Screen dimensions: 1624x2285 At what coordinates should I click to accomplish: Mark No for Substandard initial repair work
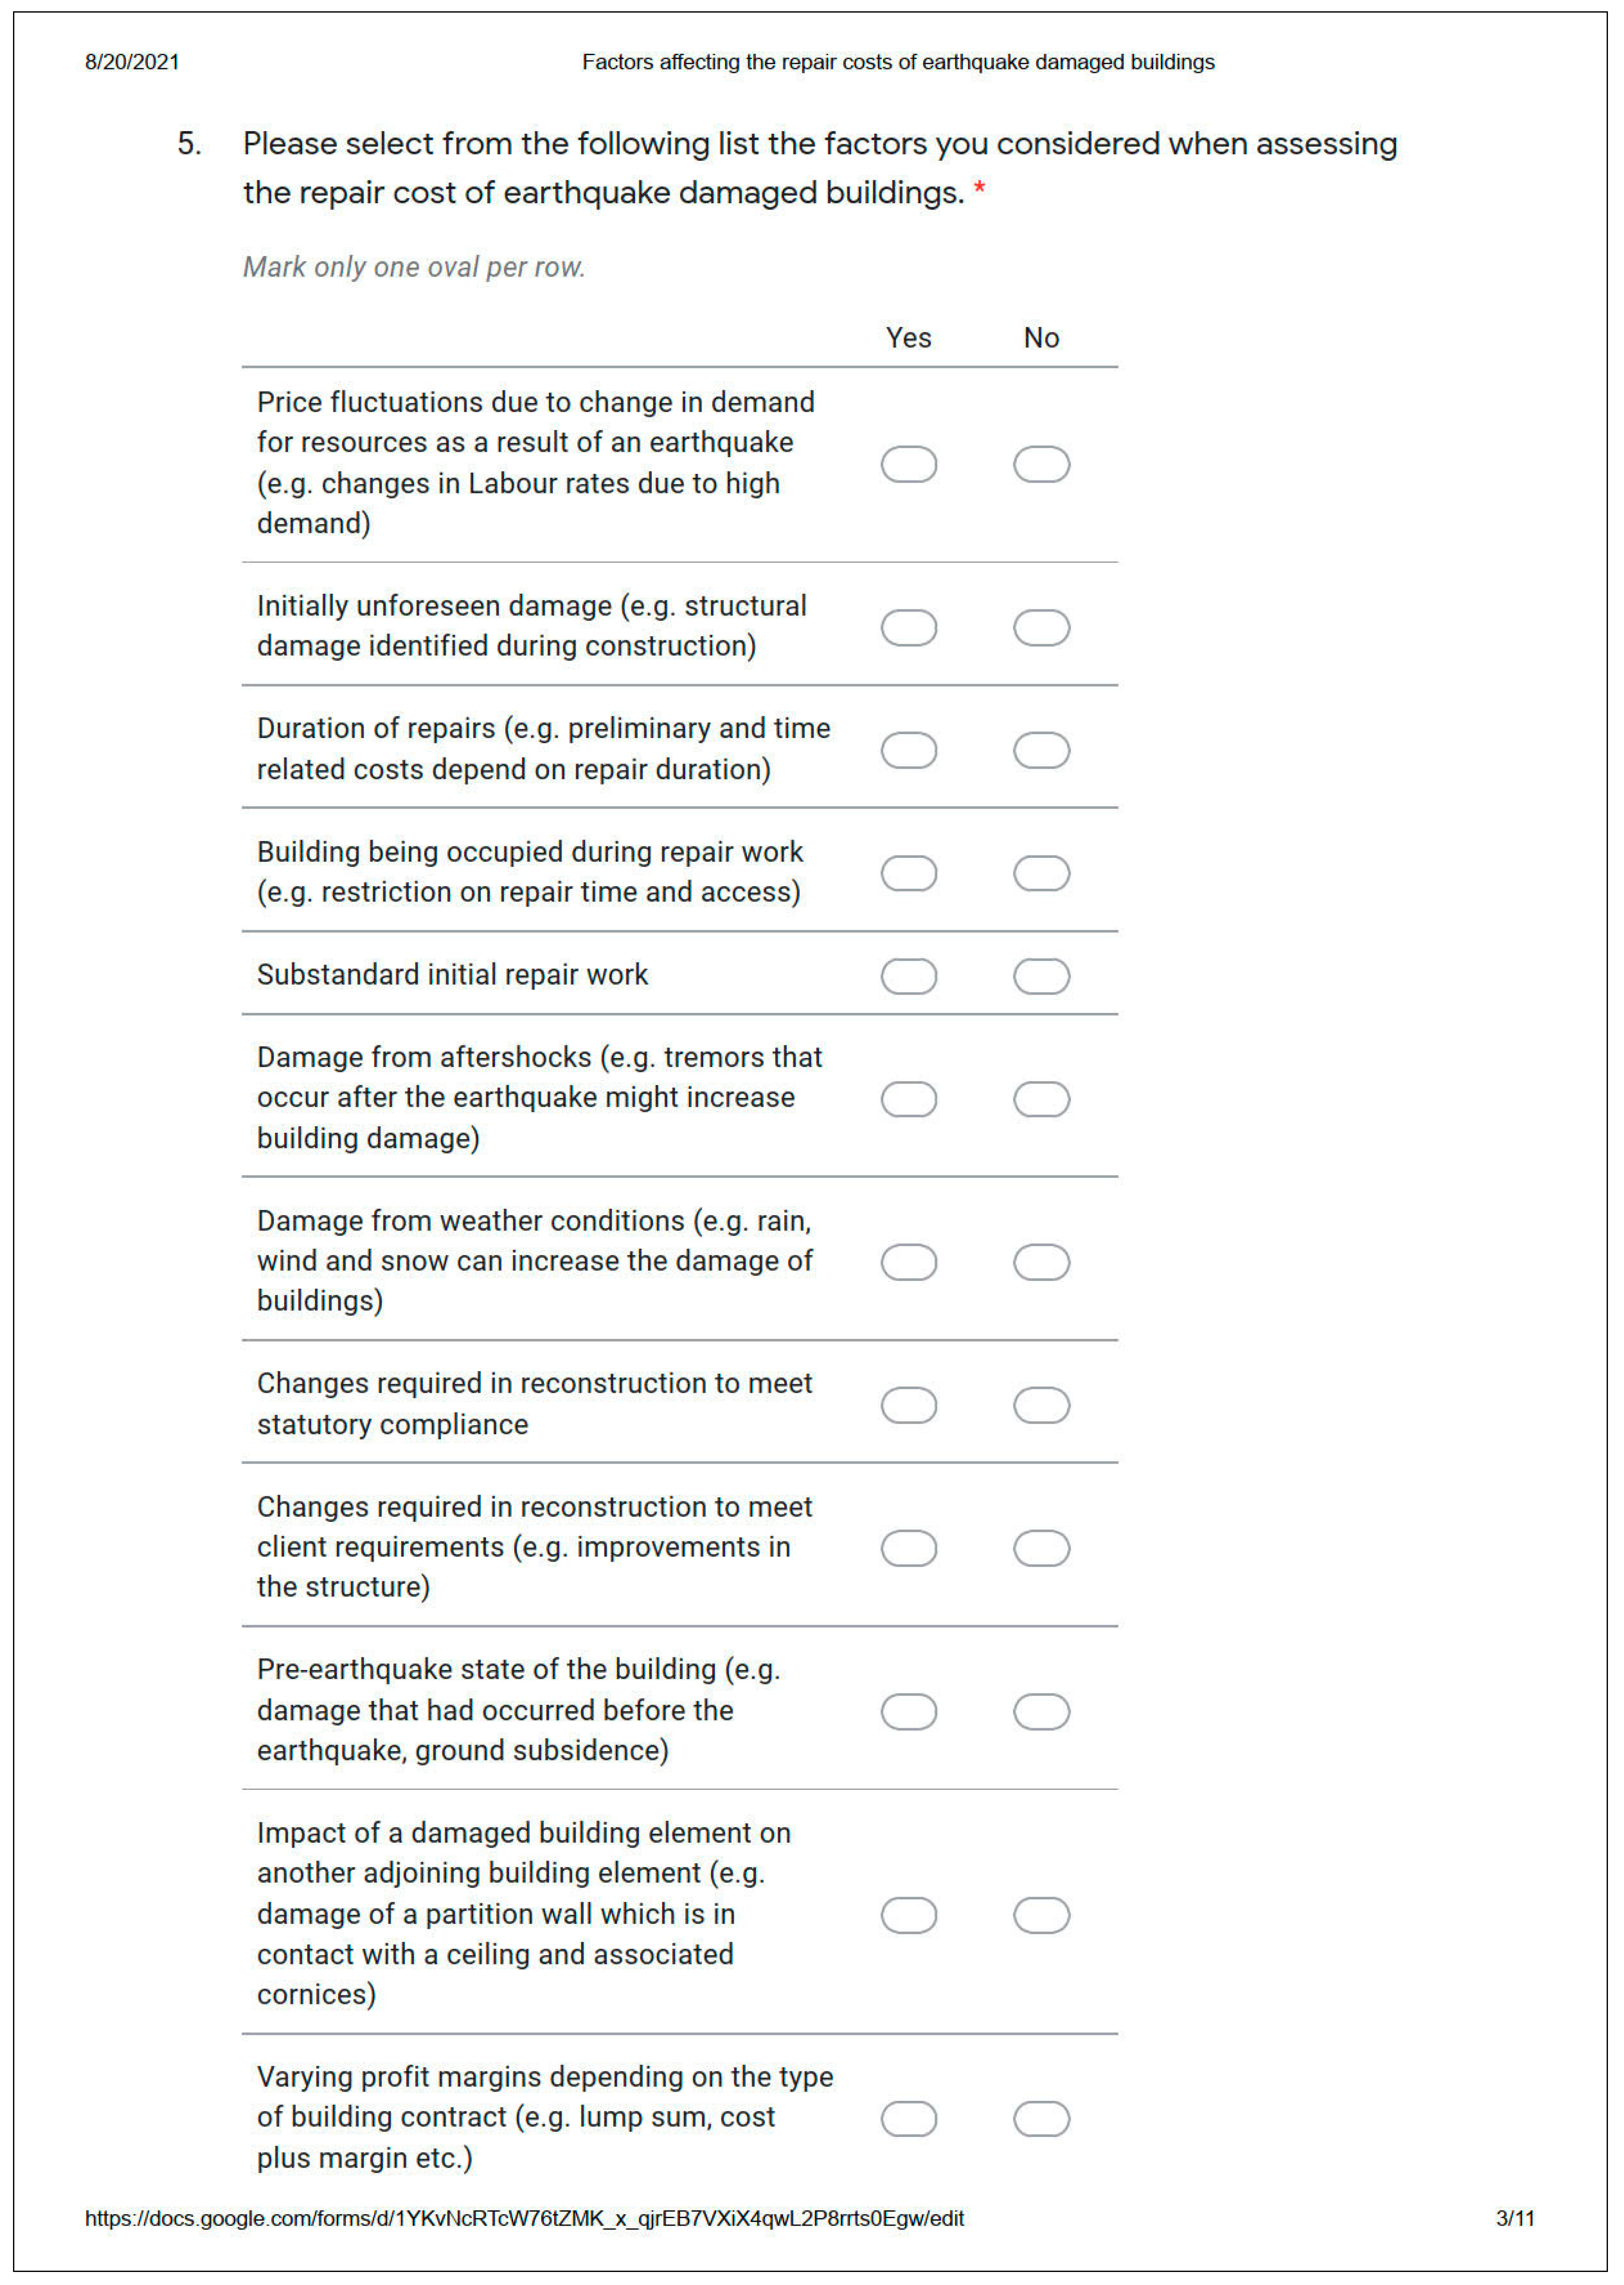(x=1041, y=976)
